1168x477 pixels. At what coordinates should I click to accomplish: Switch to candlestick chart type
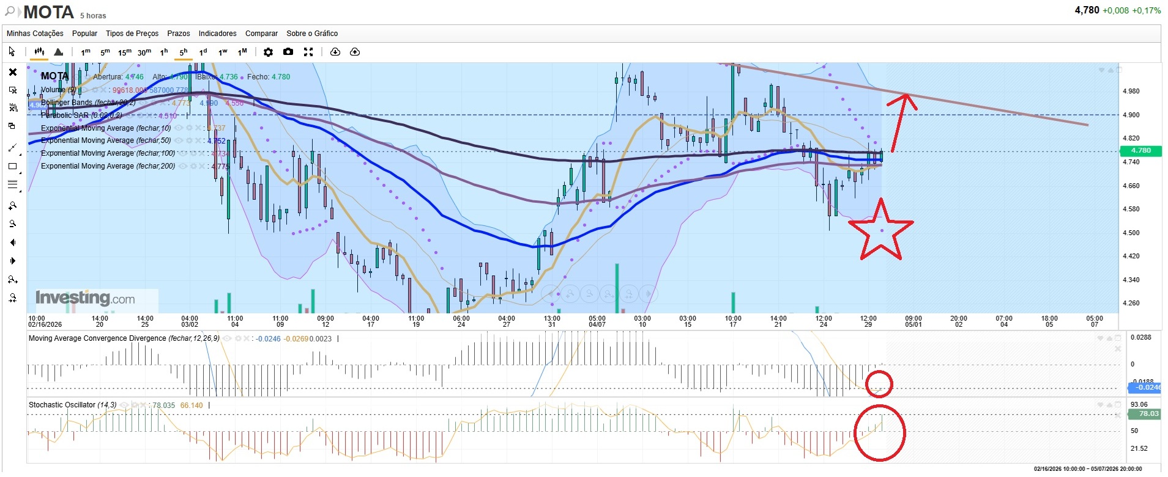click(39, 52)
